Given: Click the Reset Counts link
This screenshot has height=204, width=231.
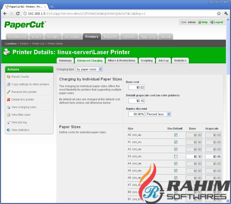Looking at the screenshot, I should pyautogui.click(x=20, y=77).
